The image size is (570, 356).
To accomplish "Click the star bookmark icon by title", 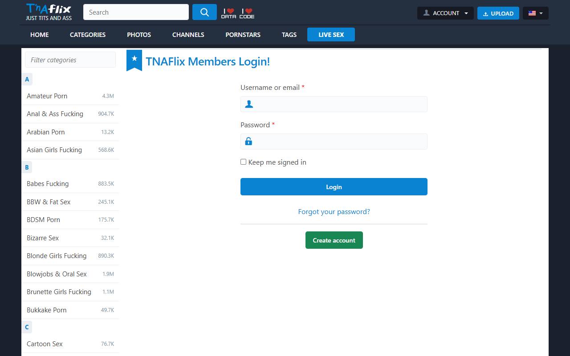I will tap(134, 60).
